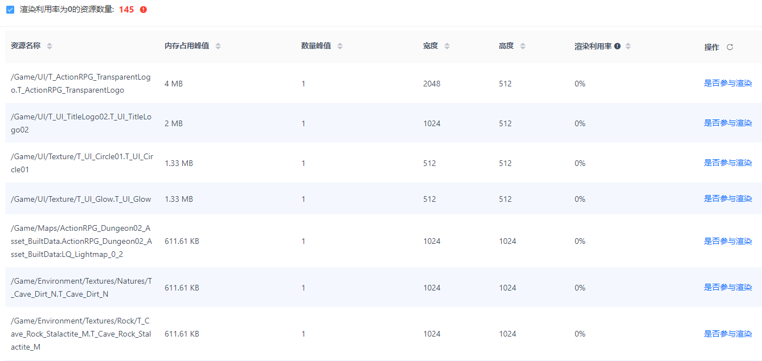Screen dimensions: 762x361
Task: Select the T_UI_Circle01 resource name
Action: click(x=82, y=163)
